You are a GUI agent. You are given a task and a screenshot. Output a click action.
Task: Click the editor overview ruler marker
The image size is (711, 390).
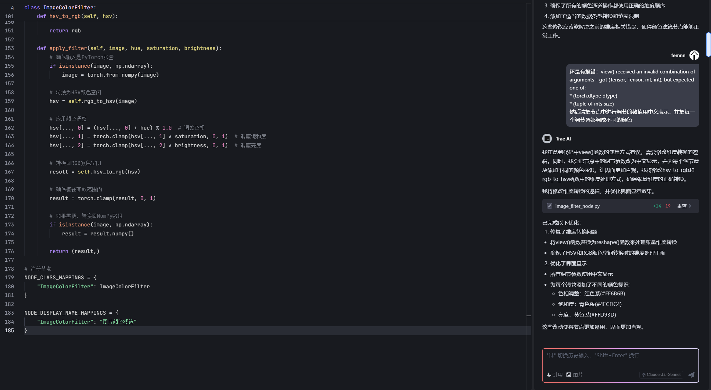click(528, 316)
